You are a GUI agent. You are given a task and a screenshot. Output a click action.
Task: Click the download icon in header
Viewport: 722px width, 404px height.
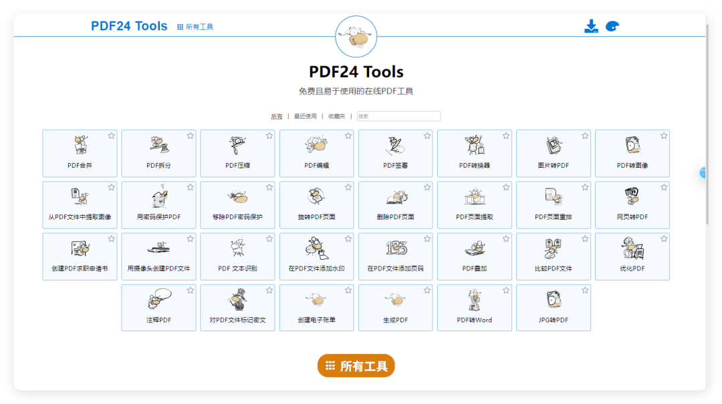(x=591, y=26)
